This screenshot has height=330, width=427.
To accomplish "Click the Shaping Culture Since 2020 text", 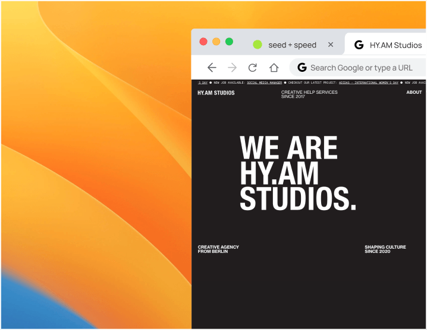I will (385, 249).
